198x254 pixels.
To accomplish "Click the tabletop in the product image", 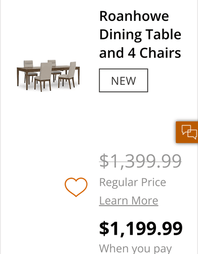I will (x=48, y=68).
